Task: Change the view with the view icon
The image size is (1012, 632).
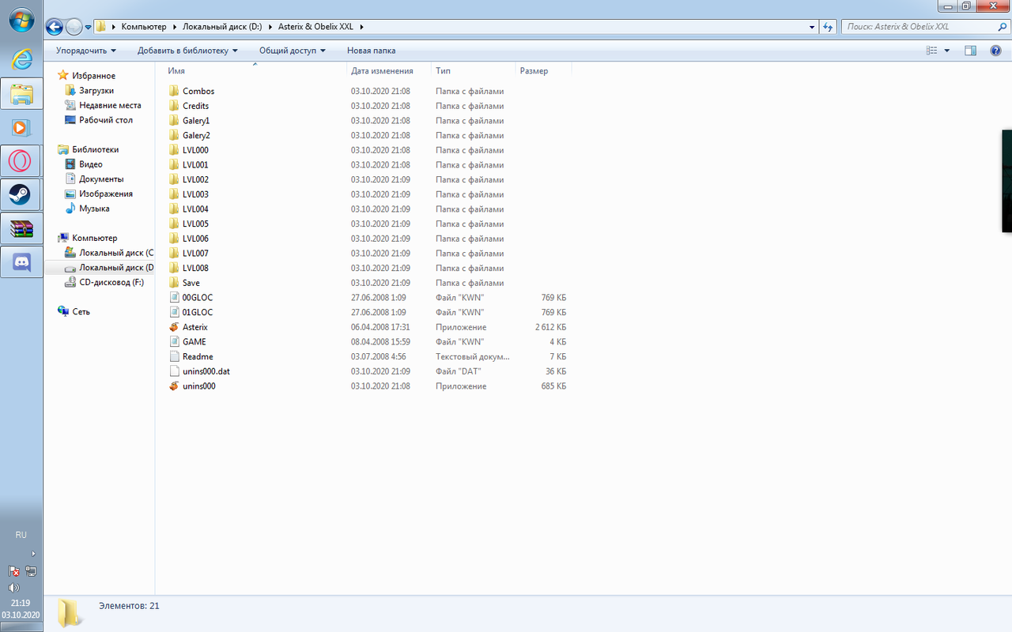Action: (x=931, y=51)
